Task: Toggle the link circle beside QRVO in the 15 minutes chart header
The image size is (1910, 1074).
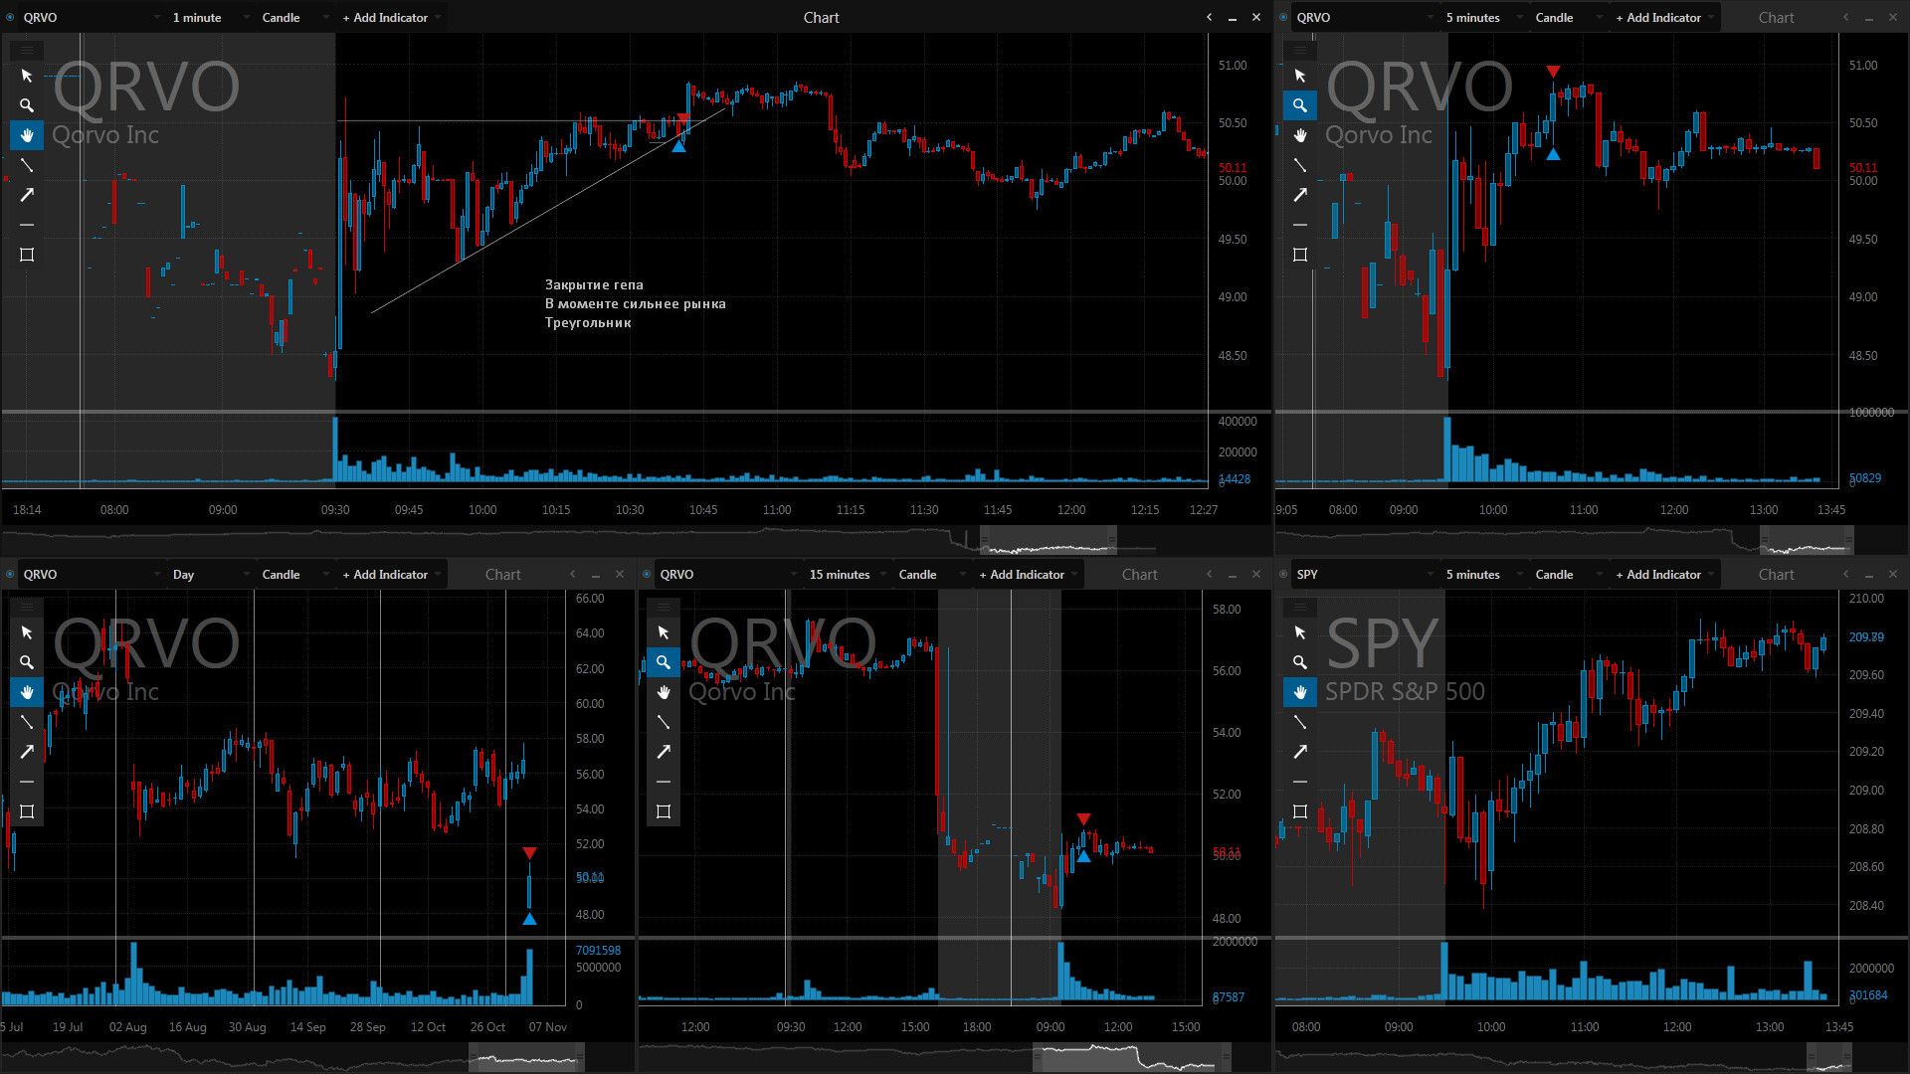Action: pyautogui.click(x=647, y=574)
